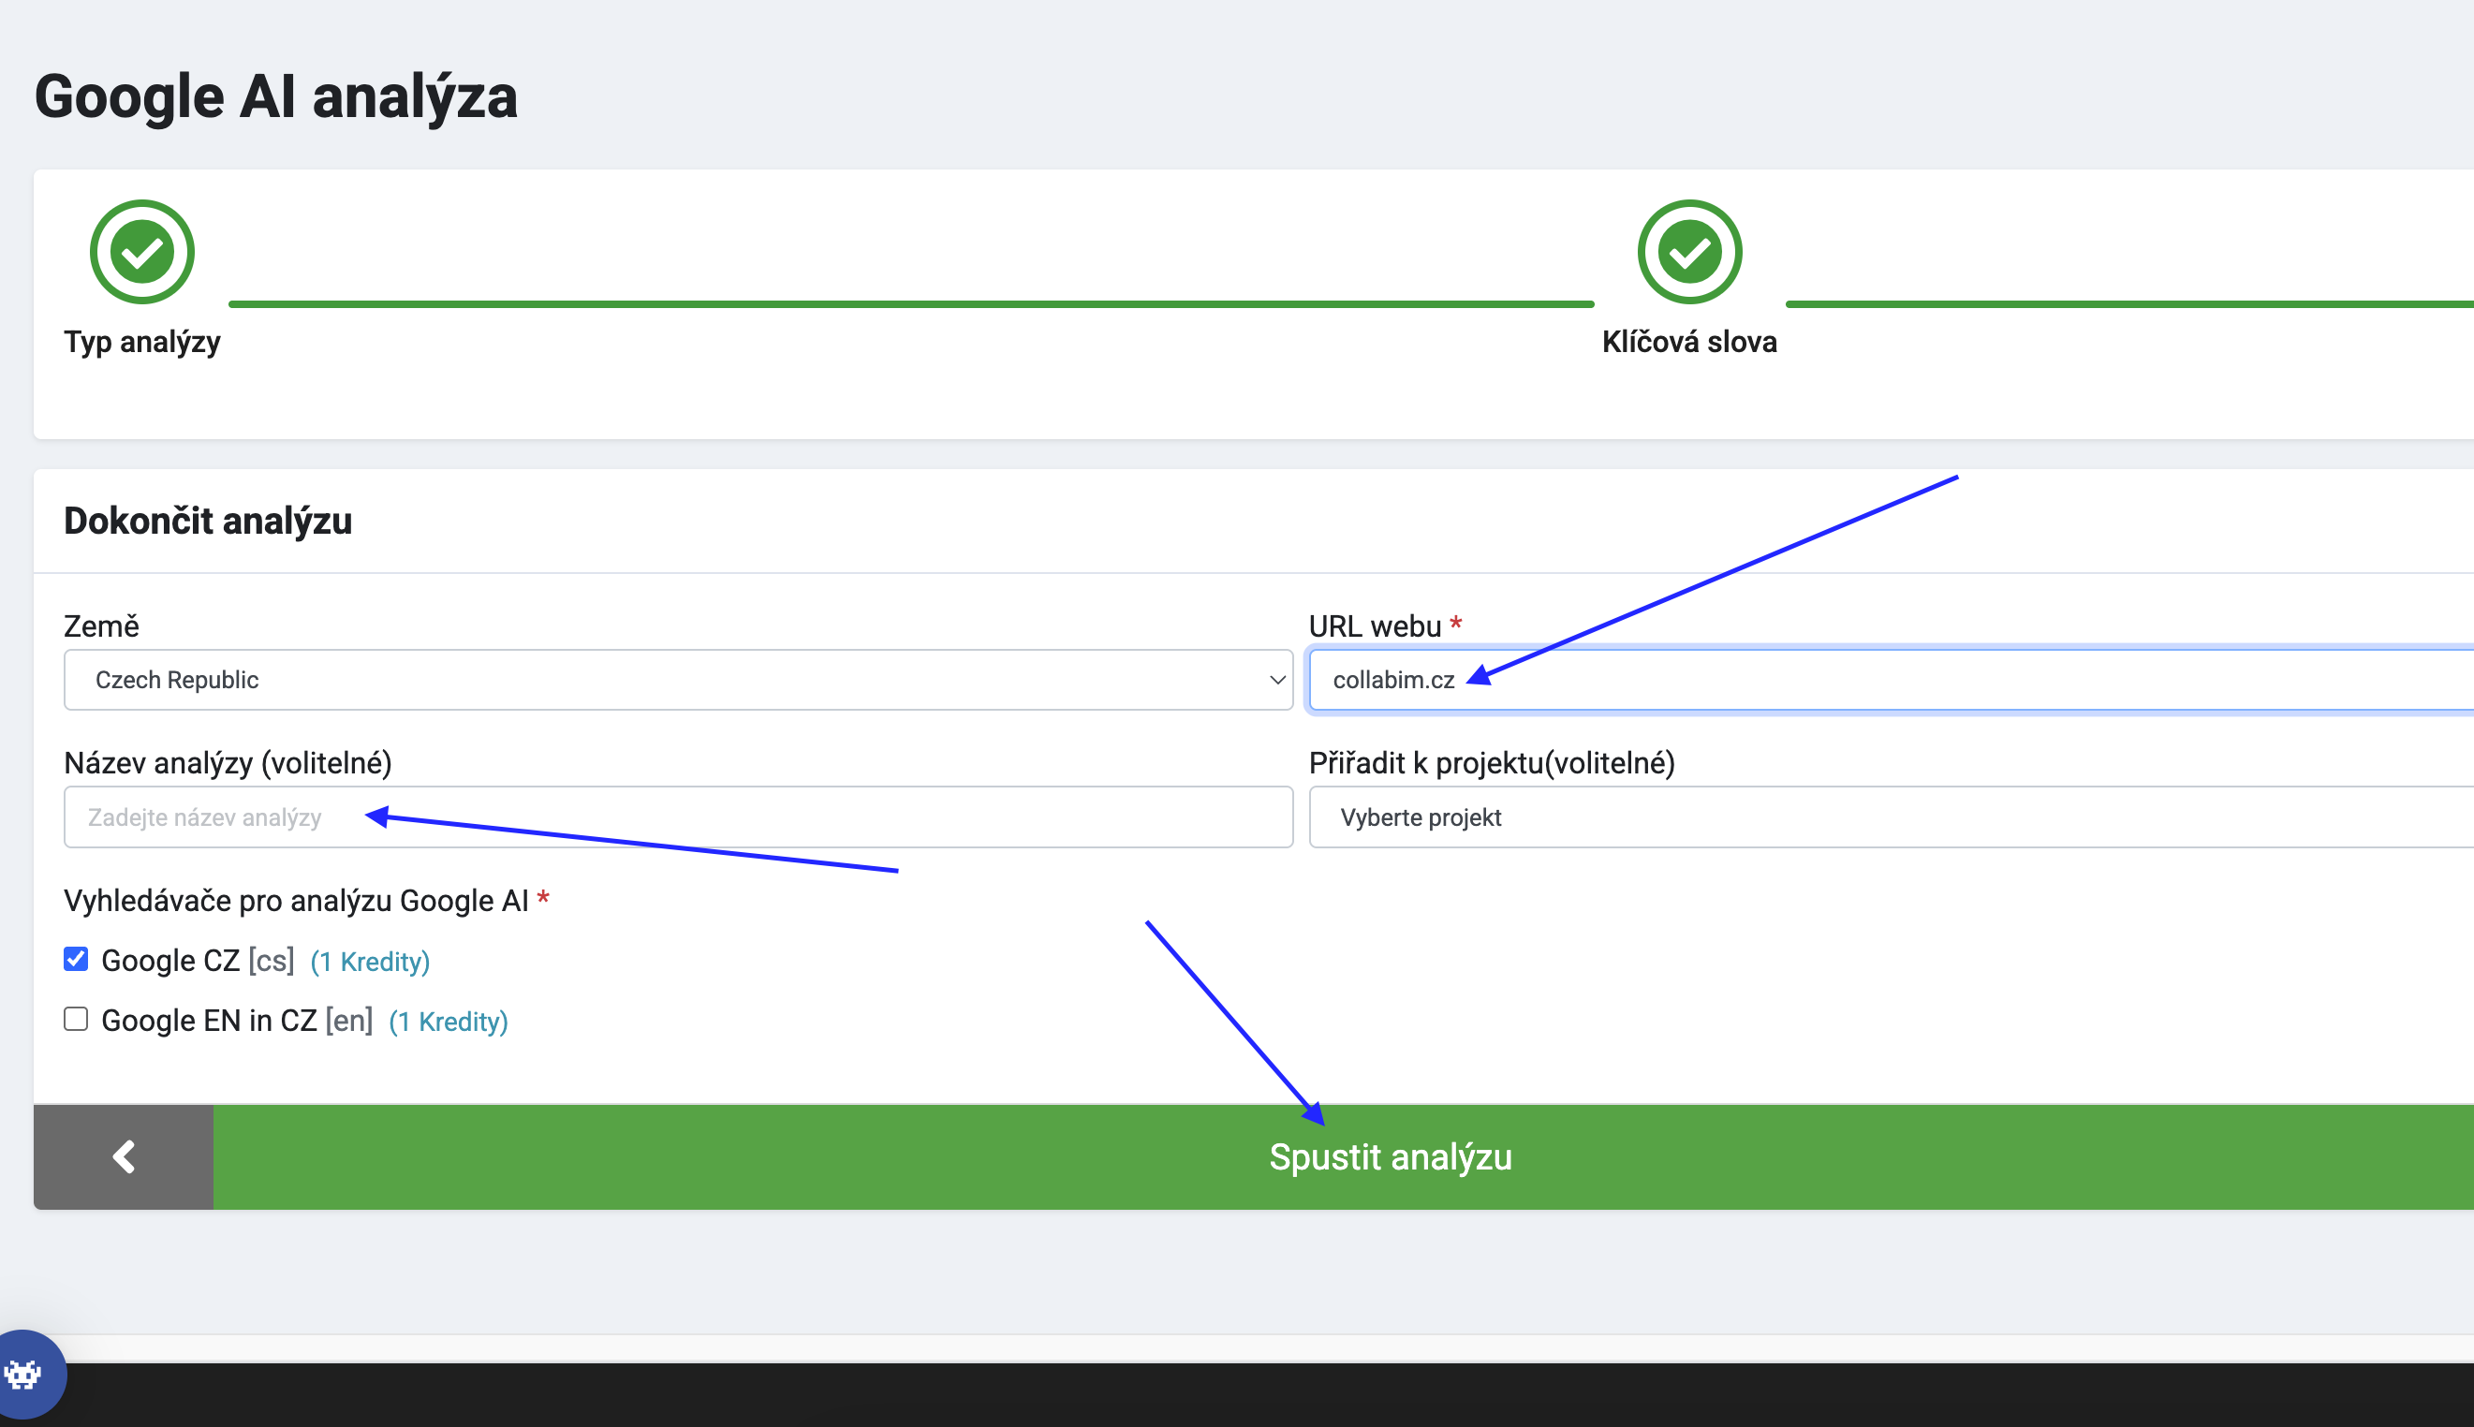Click the Název analýzy (volitelné) label

click(x=228, y=762)
